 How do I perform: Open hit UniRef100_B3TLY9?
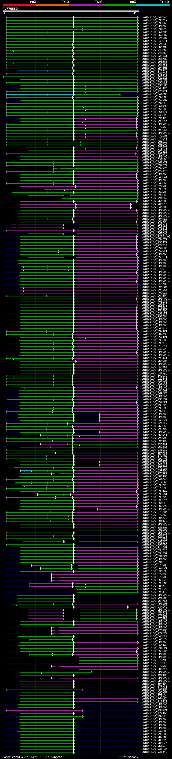pyautogui.click(x=154, y=29)
